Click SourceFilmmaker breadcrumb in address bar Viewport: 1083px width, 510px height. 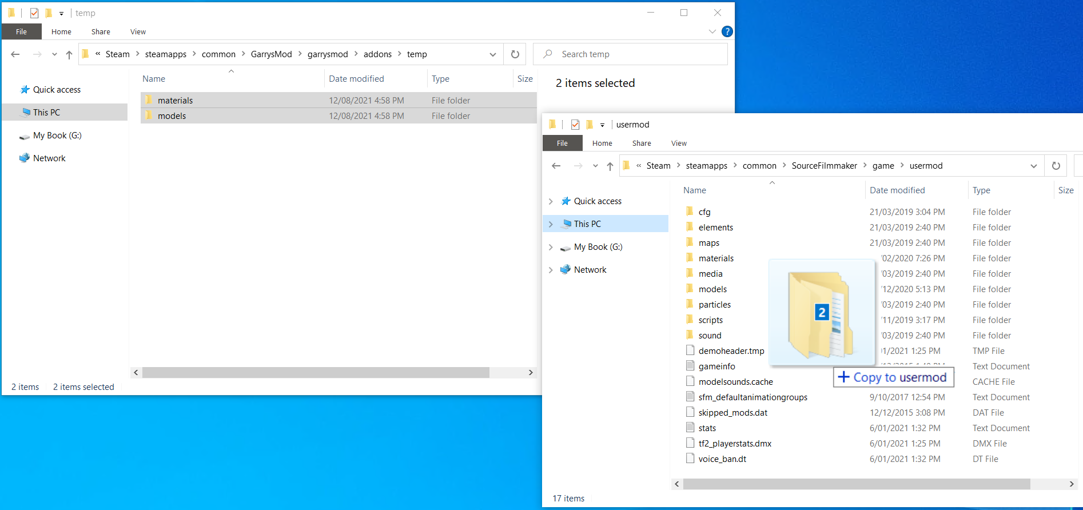coord(824,166)
